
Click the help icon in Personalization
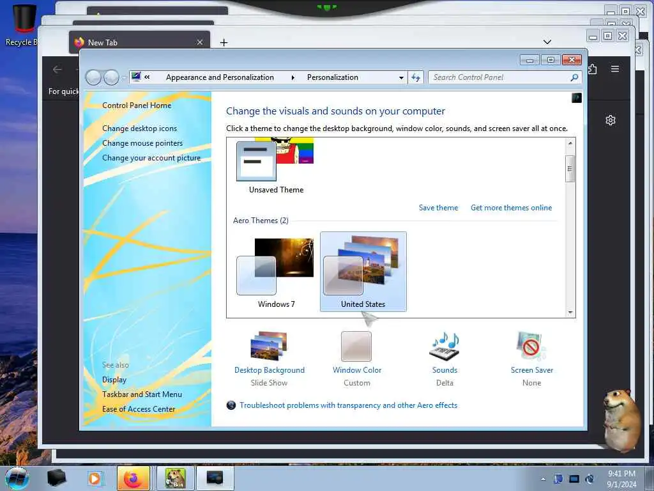(x=577, y=98)
